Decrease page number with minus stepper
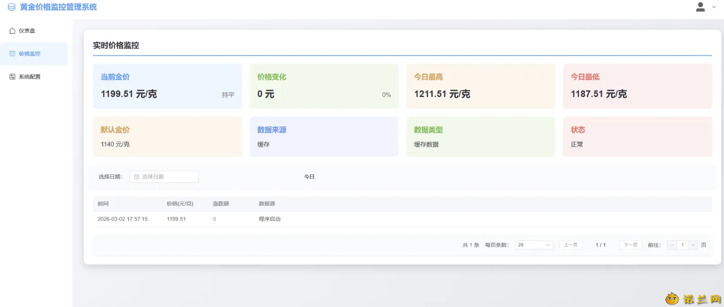Viewport: 724px width, 307px height. tap(672, 245)
